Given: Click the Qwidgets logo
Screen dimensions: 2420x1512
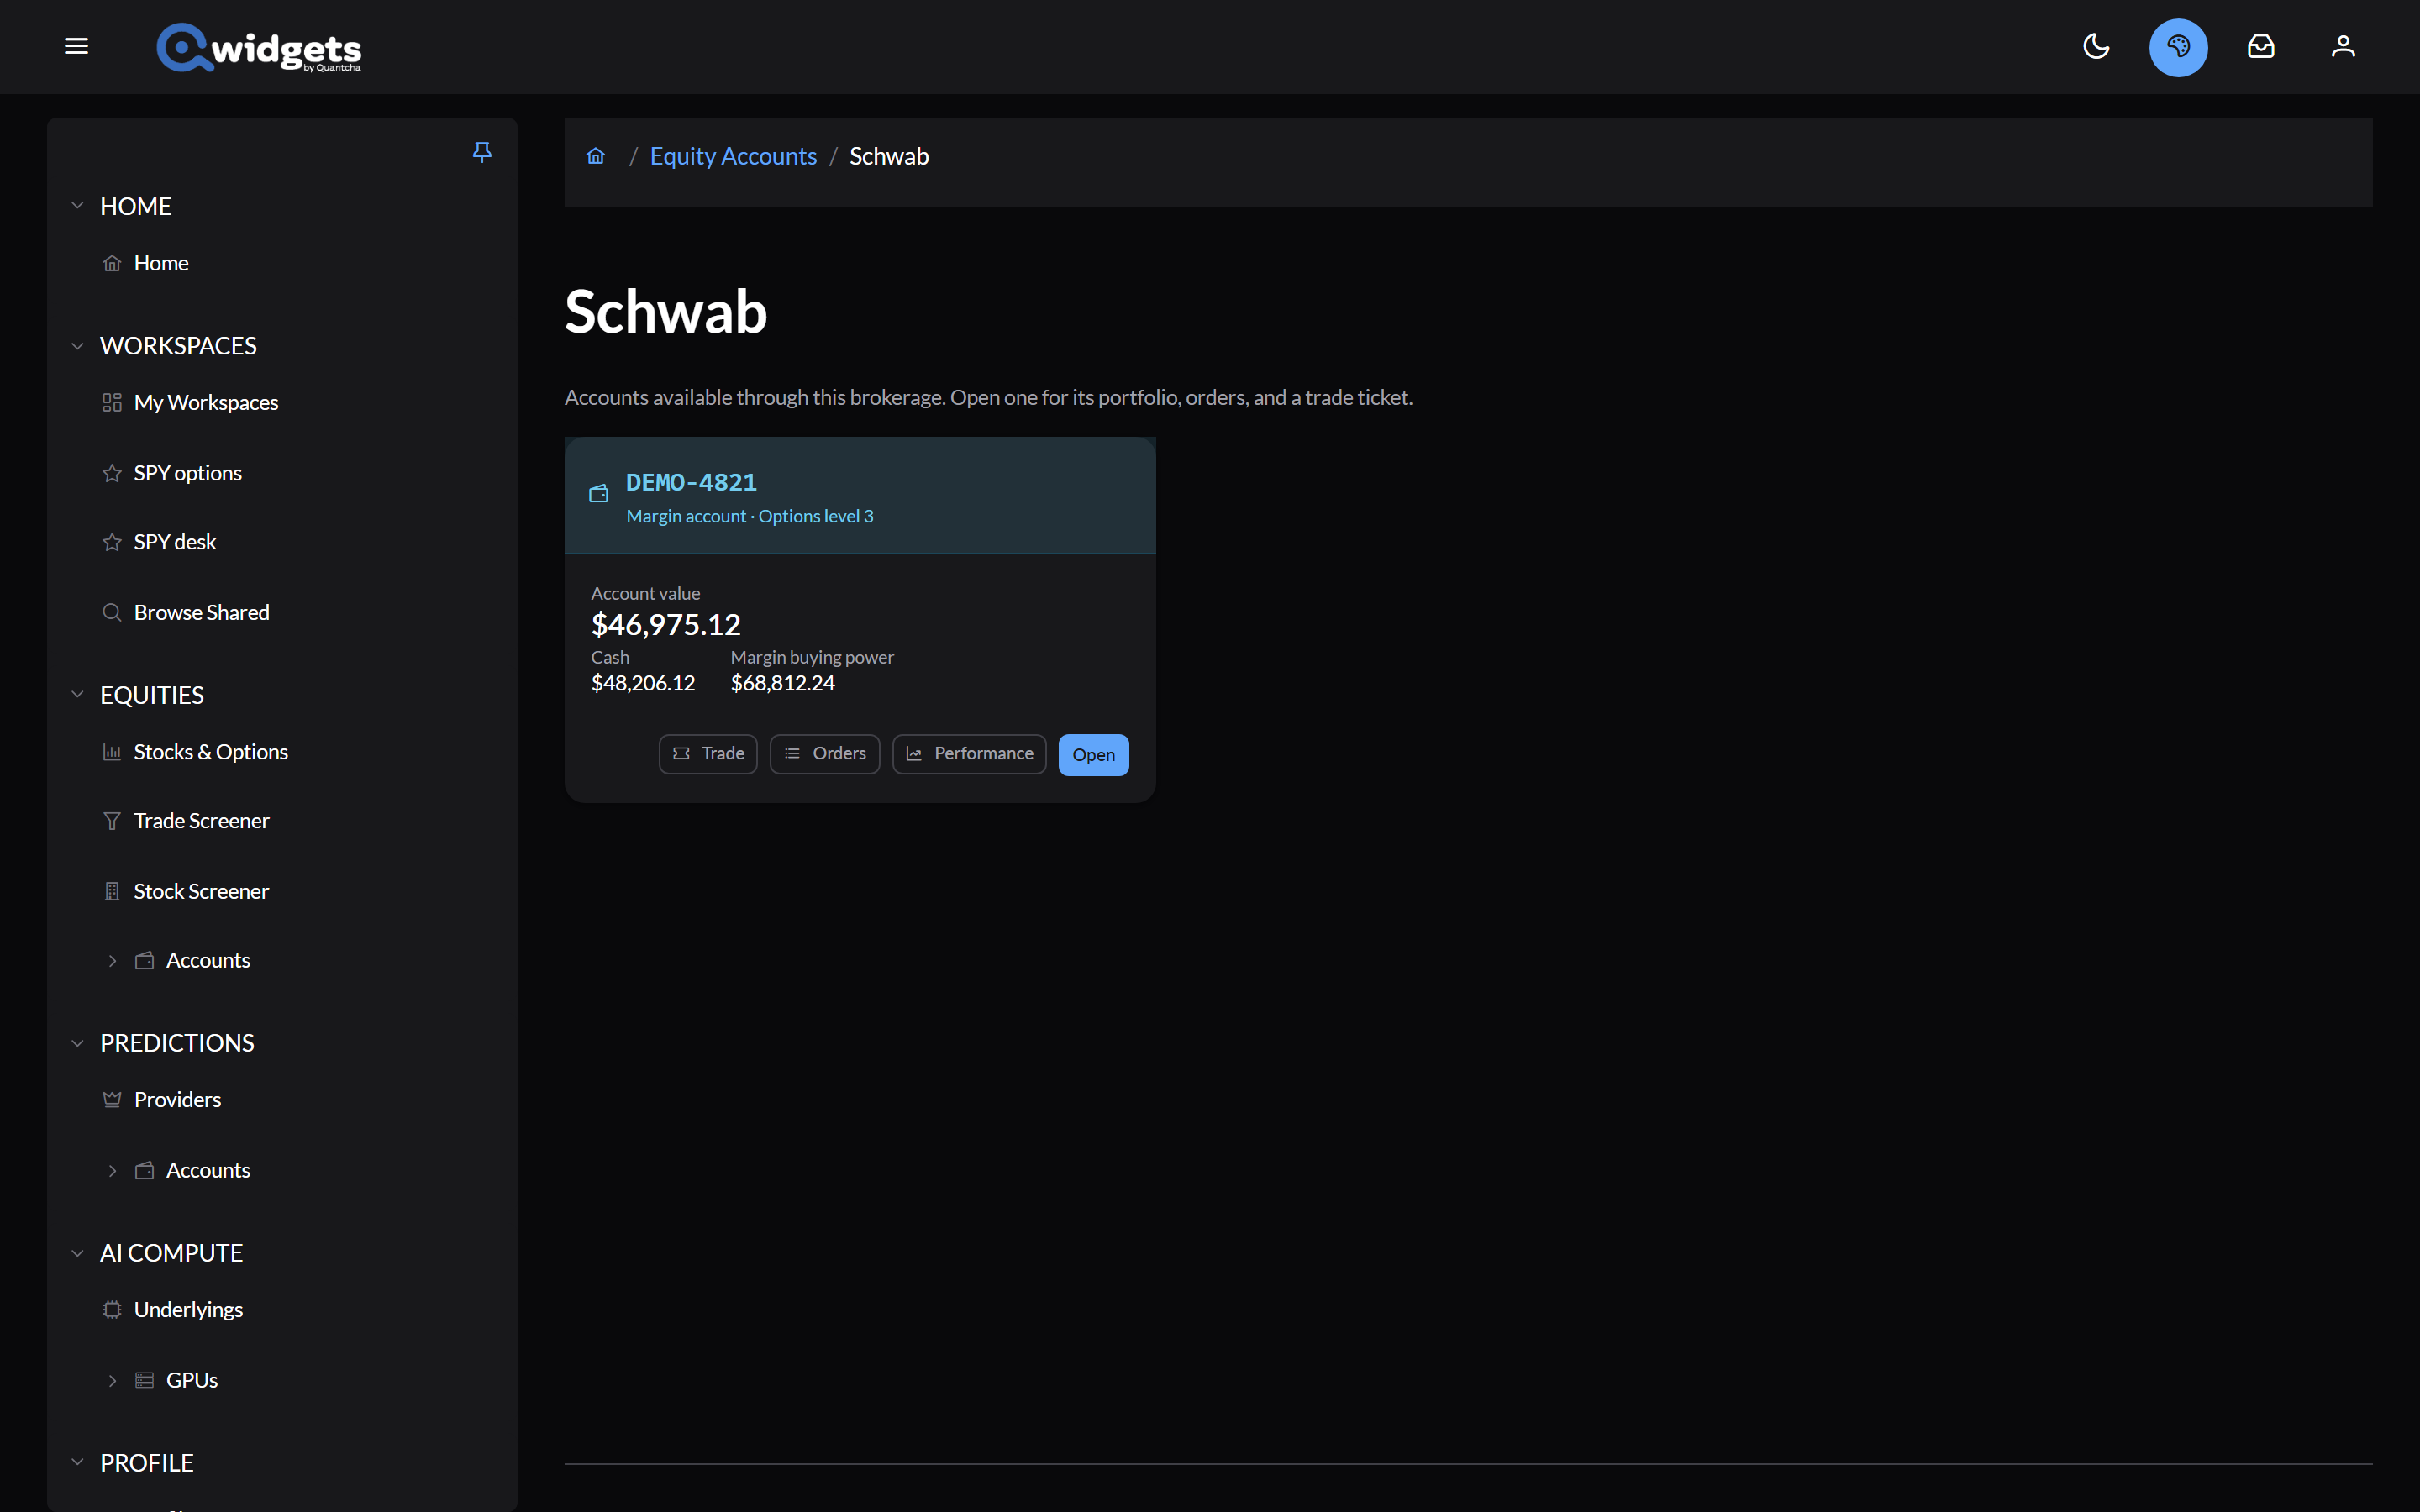Looking at the screenshot, I should [258, 47].
